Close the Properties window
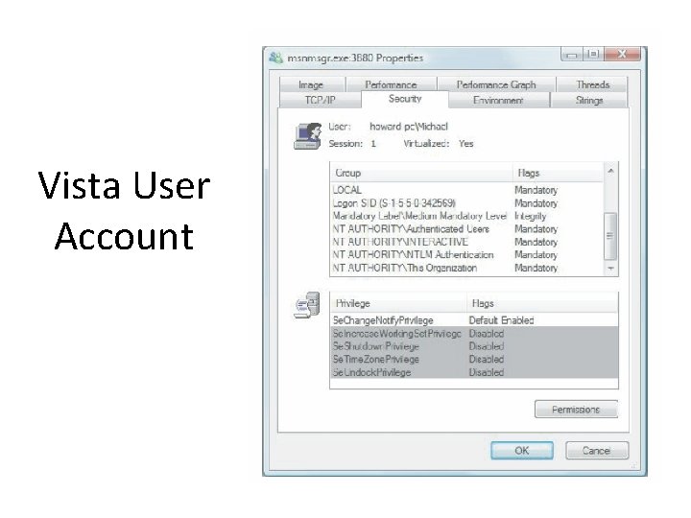691x518 pixels. (622, 54)
